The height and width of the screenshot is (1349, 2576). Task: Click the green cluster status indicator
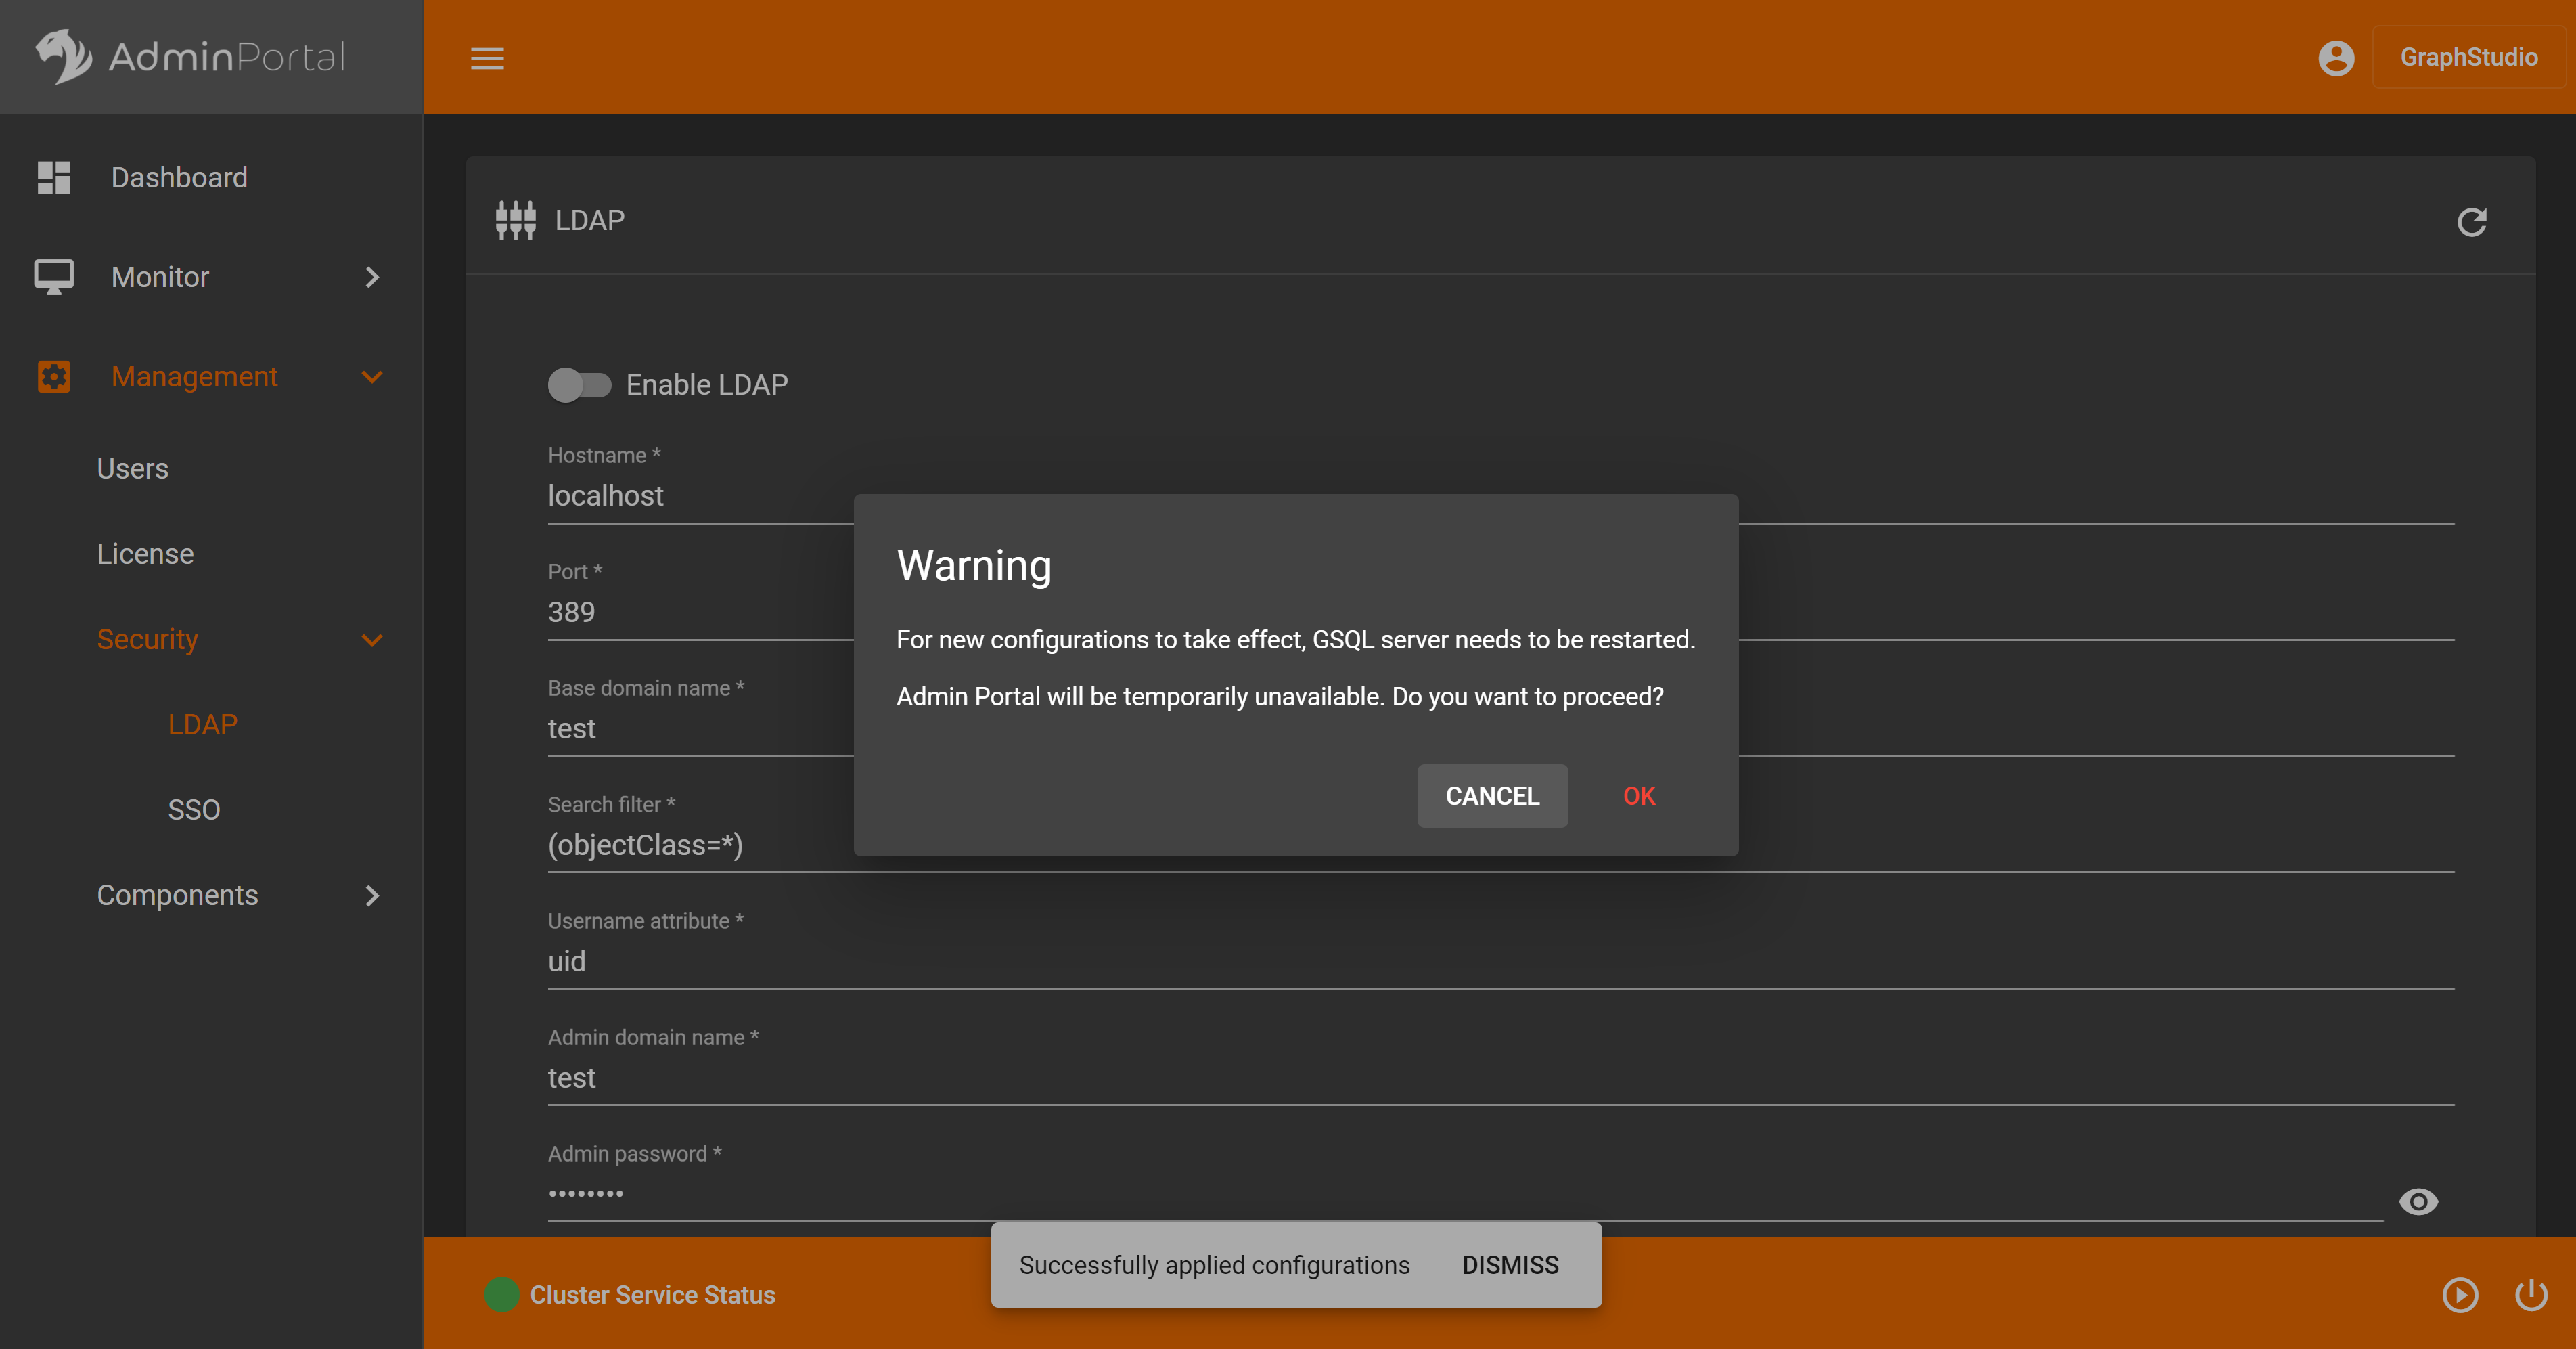(x=501, y=1294)
